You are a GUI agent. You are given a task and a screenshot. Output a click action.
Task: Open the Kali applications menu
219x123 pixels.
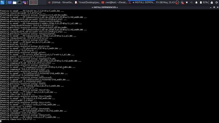coord(2,2)
